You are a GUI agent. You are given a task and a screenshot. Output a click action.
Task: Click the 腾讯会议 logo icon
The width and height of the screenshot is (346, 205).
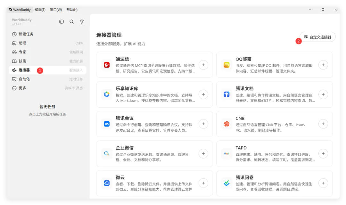click(107, 124)
